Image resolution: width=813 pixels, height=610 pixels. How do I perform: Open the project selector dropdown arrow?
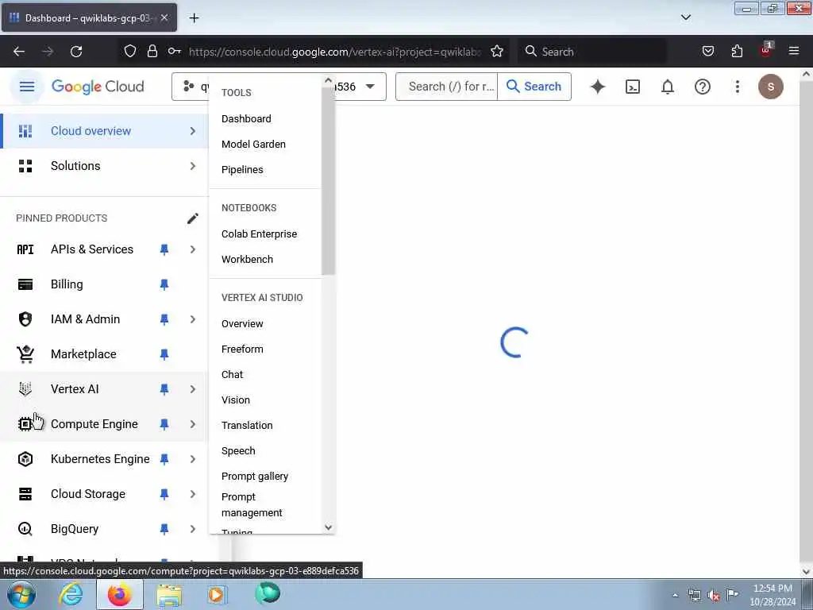370,87
